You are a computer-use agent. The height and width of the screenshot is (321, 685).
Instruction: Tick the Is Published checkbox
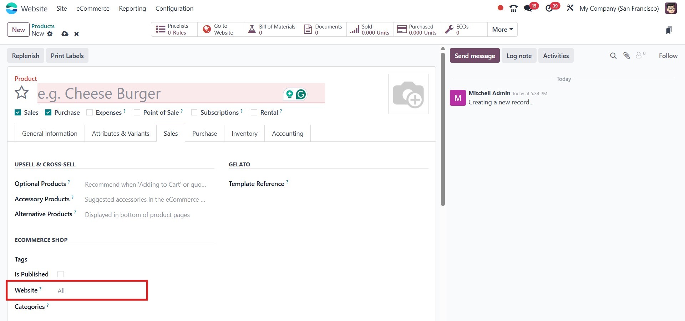[61, 274]
